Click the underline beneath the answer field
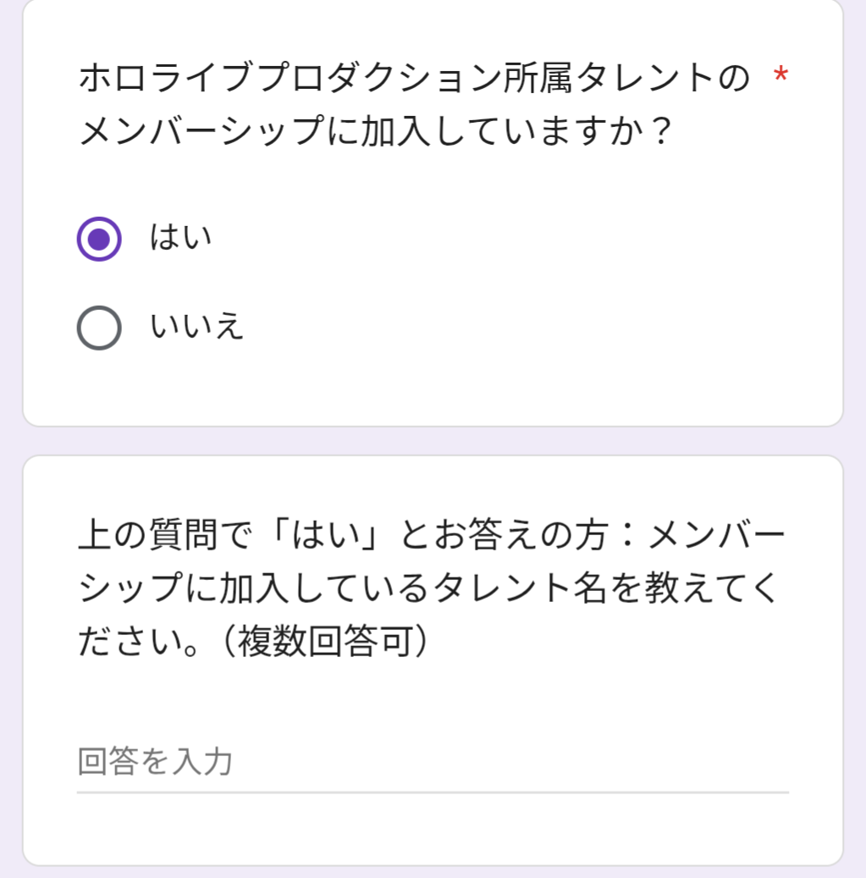 coord(432,792)
